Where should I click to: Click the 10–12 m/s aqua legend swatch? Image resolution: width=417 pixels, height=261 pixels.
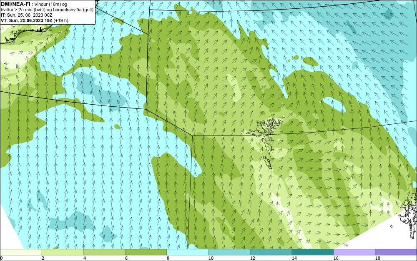tap(229, 252)
